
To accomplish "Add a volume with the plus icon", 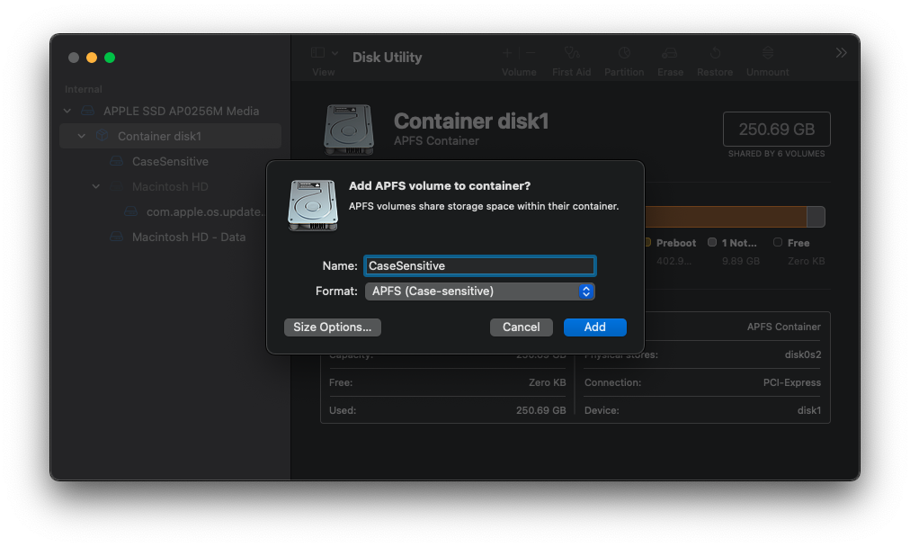I will pyautogui.click(x=506, y=52).
